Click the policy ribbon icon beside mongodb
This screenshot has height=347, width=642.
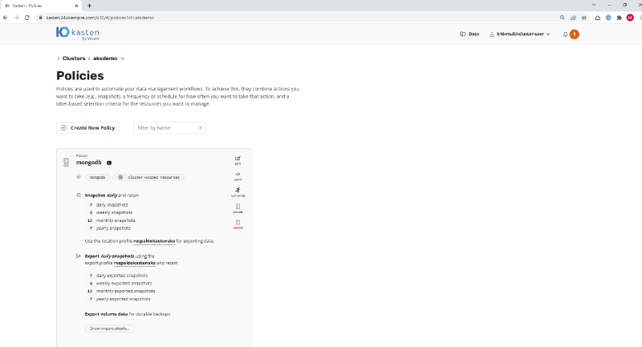pos(66,162)
